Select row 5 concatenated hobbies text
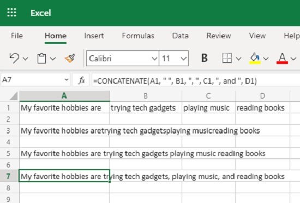The height and width of the screenshot is (203, 300). (x=143, y=154)
